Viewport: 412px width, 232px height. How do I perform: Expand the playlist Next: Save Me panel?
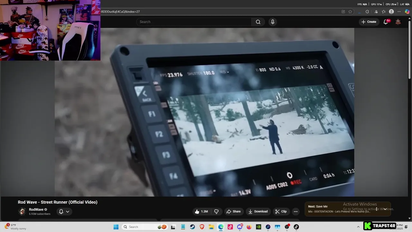coord(385,209)
